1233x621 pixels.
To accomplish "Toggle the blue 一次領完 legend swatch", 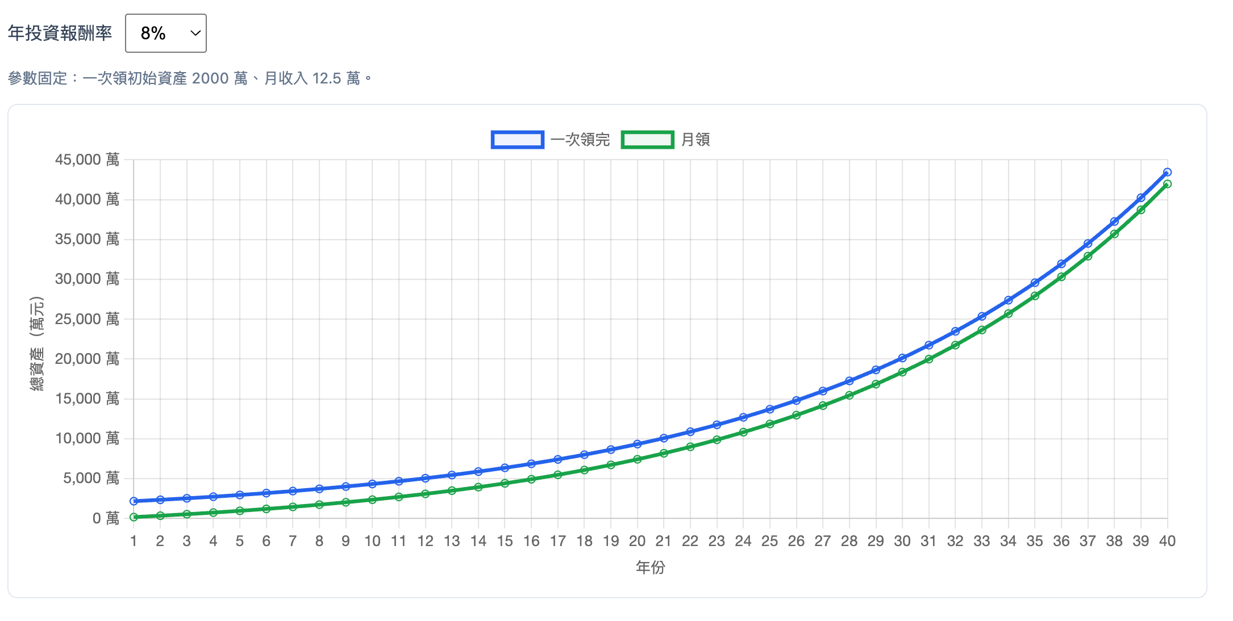I will (517, 140).
